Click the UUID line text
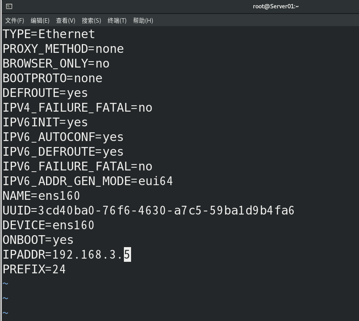The image size is (359, 321). 148,210
